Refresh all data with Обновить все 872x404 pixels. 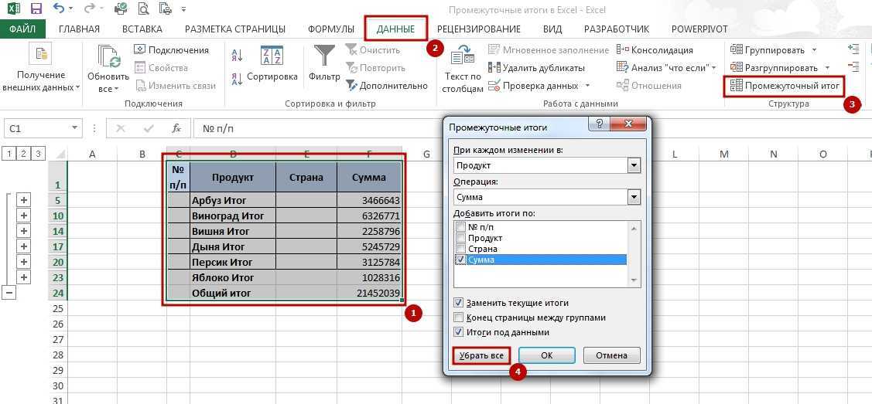108,70
